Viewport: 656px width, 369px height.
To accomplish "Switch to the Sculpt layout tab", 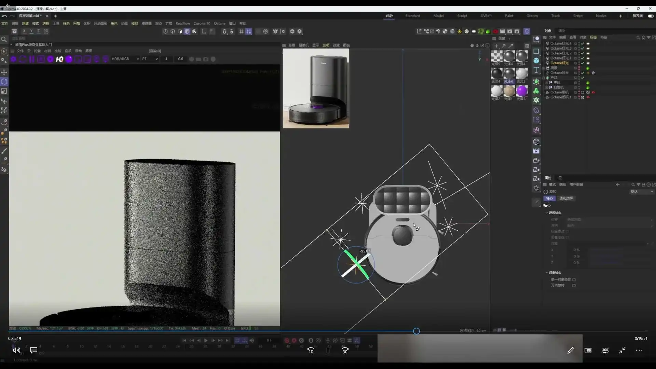I will (462, 16).
